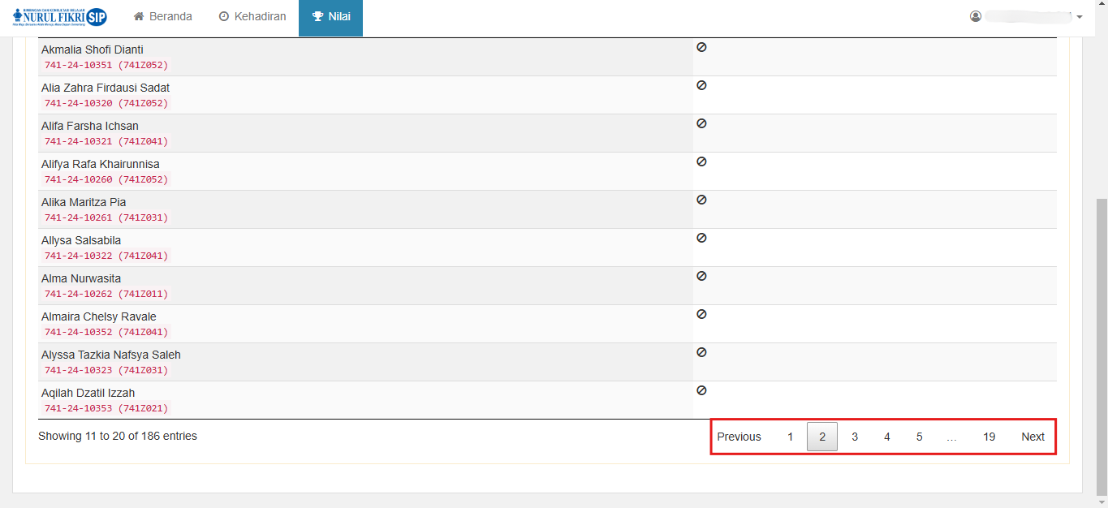Click the ban icon for Alia Zahra Firdausi Sadat

point(701,85)
